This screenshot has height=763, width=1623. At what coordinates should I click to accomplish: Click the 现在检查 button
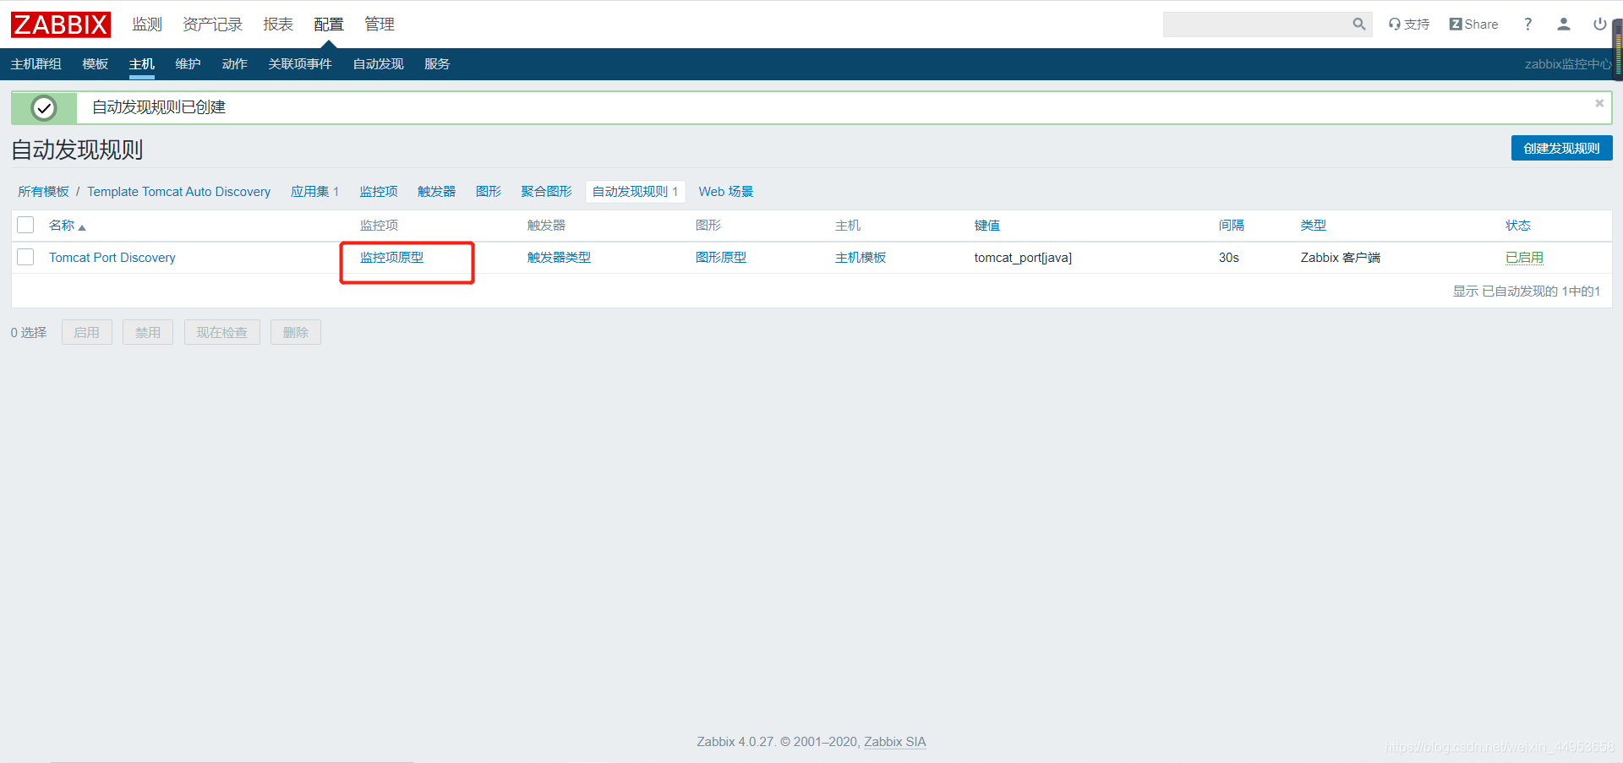point(222,332)
